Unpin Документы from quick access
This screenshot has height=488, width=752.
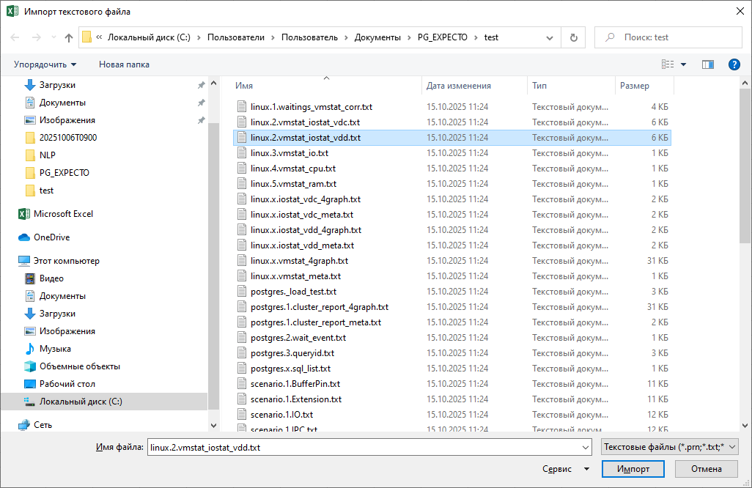coord(201,103)
